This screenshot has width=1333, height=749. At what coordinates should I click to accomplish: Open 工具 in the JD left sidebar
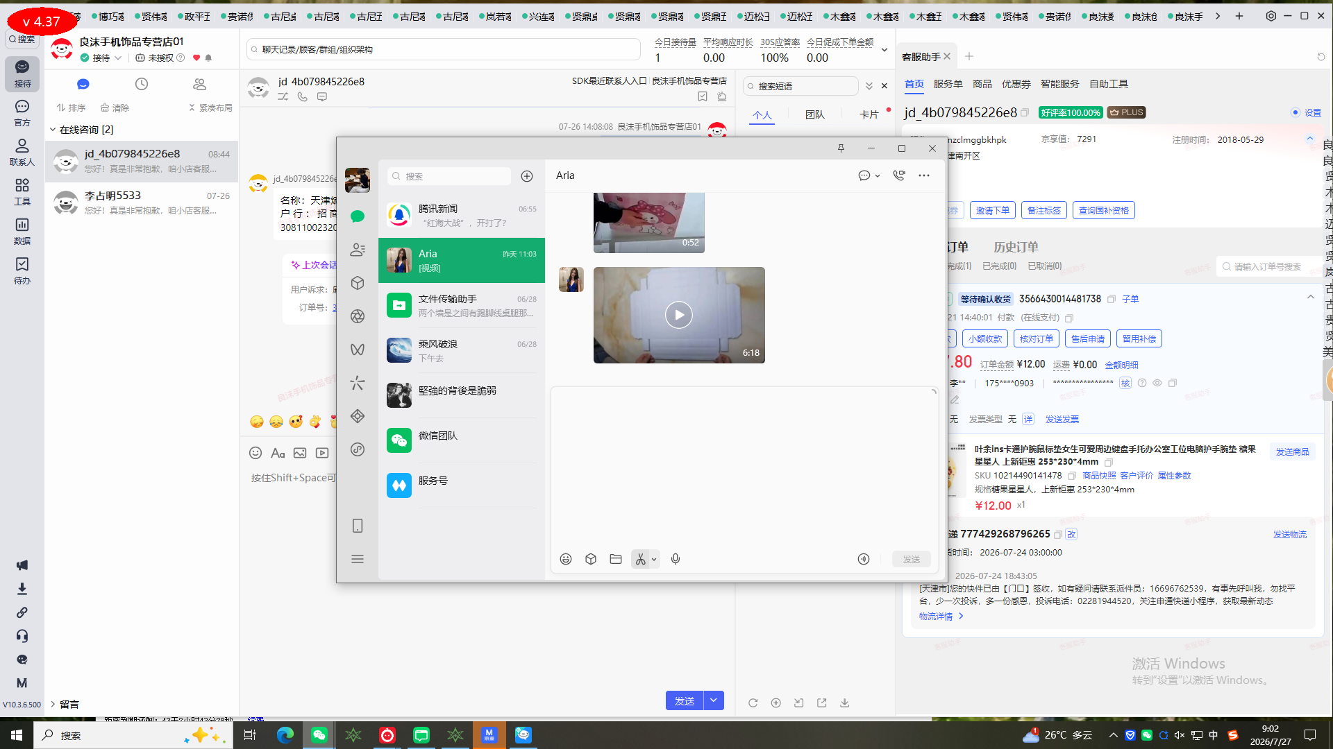tap(22, 191)
